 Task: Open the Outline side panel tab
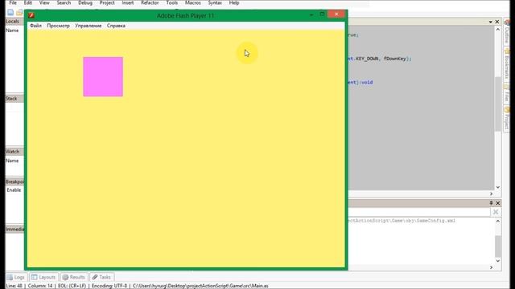pos(507,32)
